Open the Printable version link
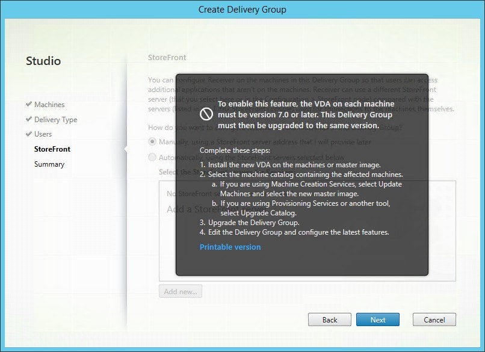485x352 pixels. tap(230, 247)
